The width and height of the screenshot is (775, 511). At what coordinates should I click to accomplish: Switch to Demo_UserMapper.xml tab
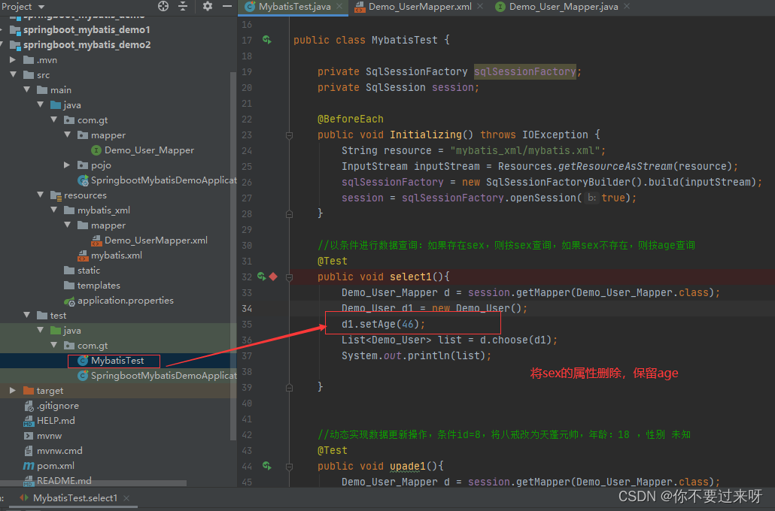pos(420,7)
